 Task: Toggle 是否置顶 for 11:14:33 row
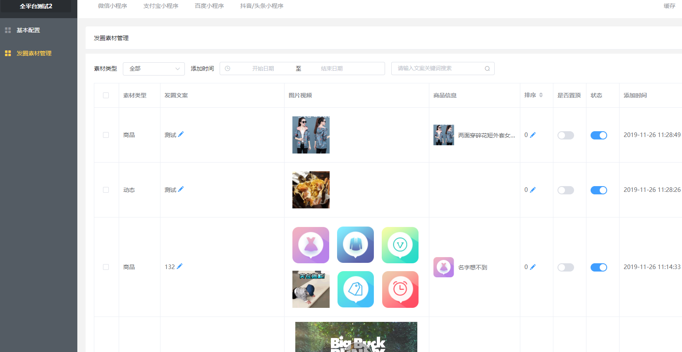pos(565,267)
